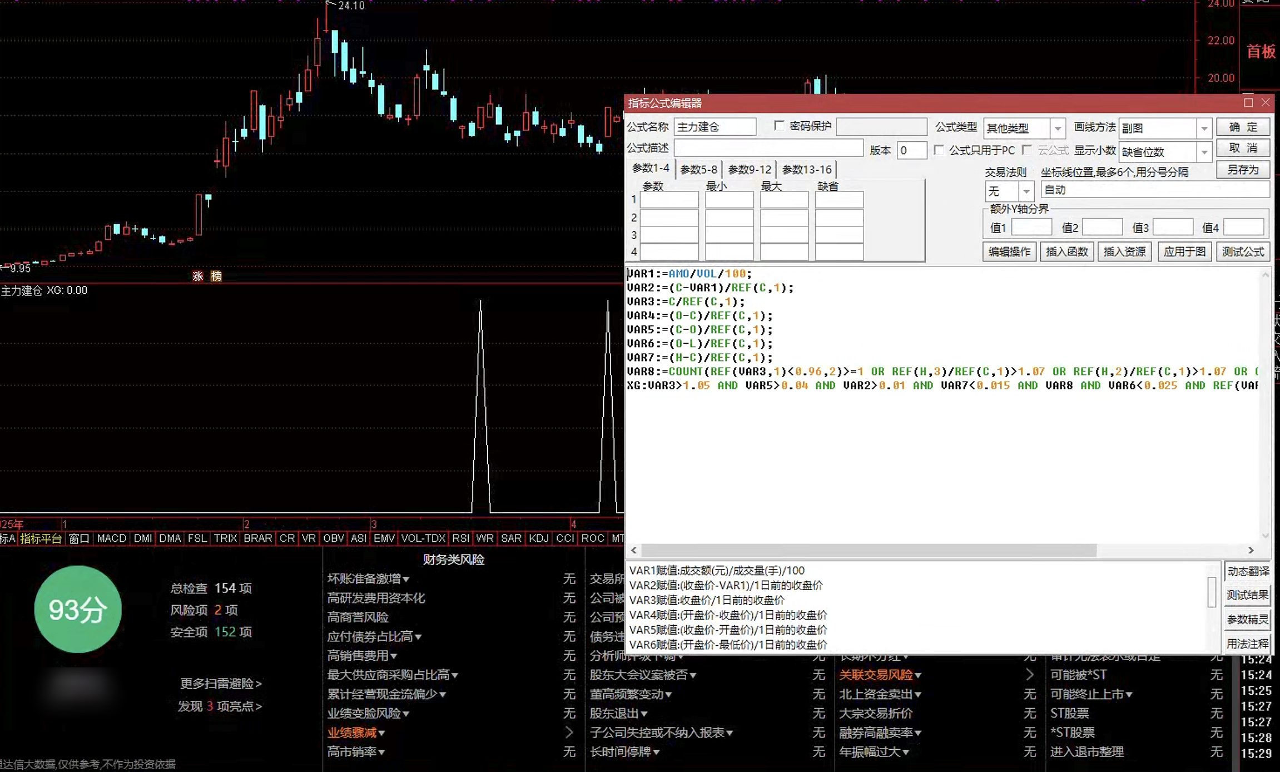
Task: Expand 融券高融卖率 item
Action: click(880, 733)
